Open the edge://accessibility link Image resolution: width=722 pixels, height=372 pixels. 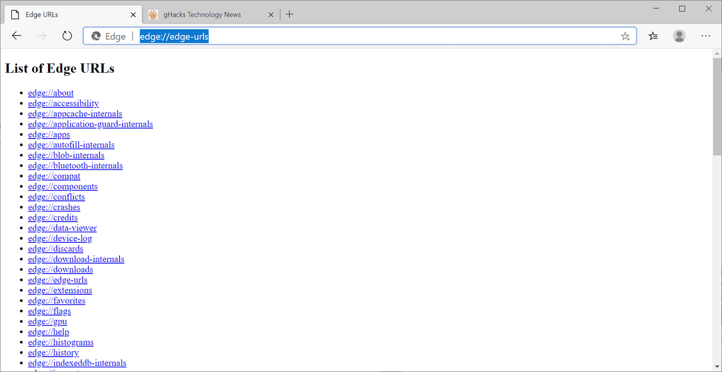(x=63, y=103)
